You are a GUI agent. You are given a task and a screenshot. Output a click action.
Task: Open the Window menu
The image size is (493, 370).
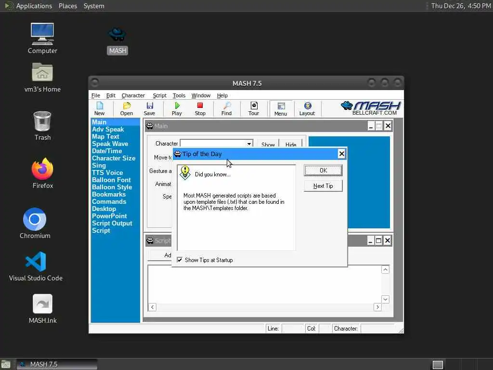point(201,95)
